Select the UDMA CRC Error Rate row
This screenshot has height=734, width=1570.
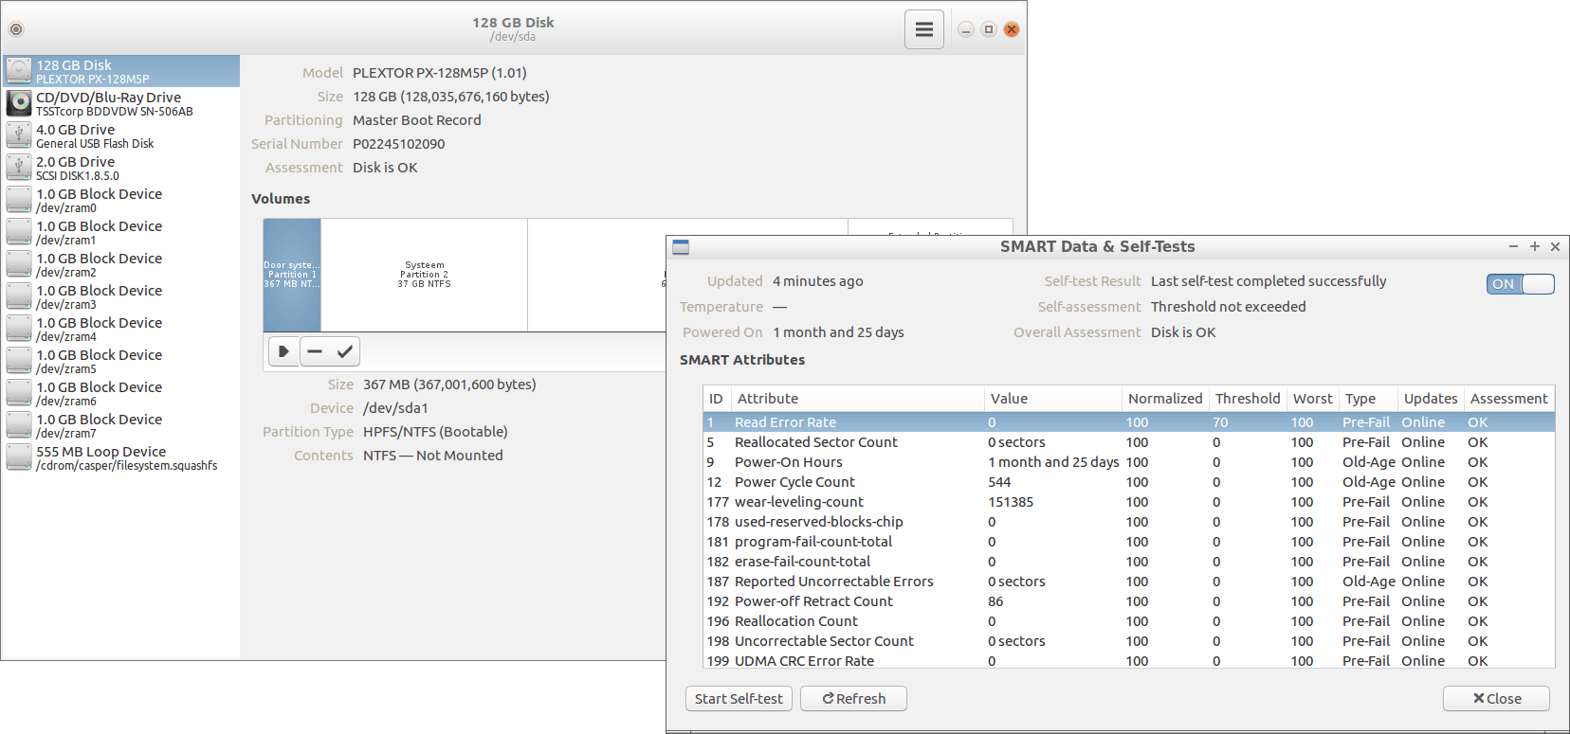point(1129,660)
